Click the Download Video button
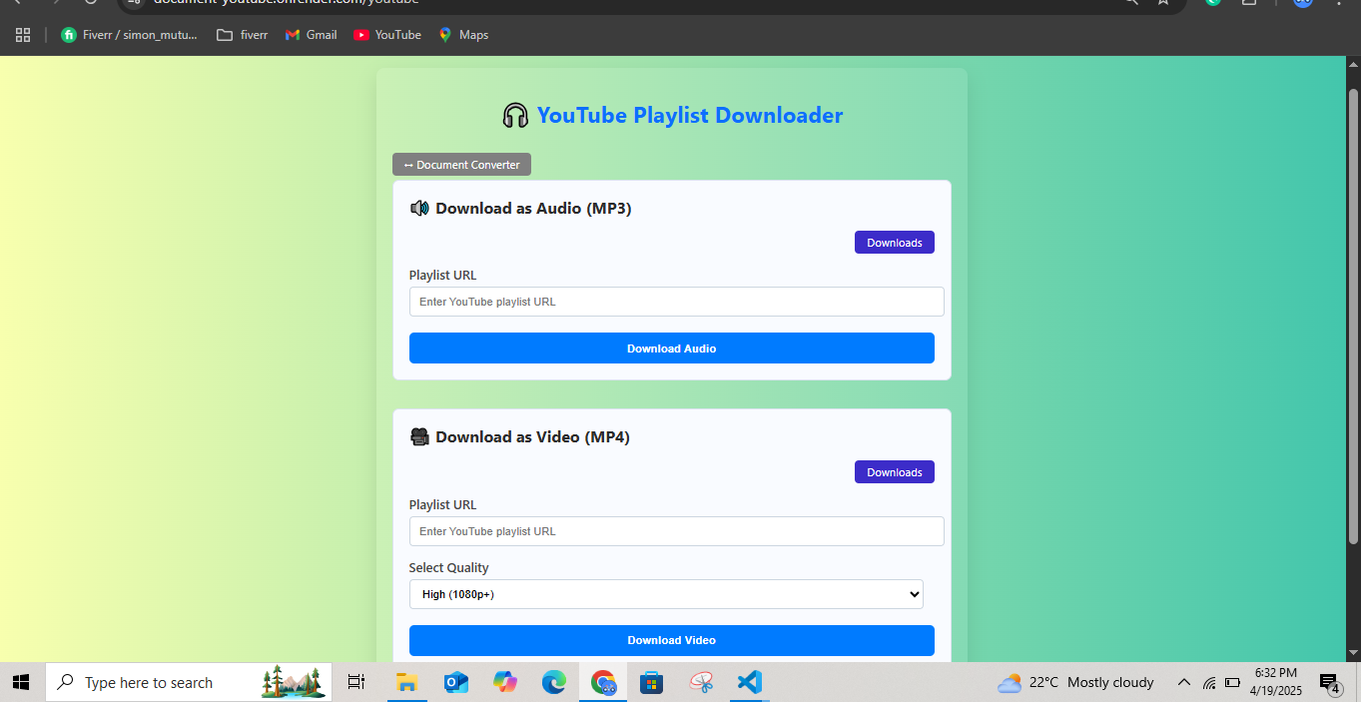This screenshot has width=1361, height=702. 671,640
